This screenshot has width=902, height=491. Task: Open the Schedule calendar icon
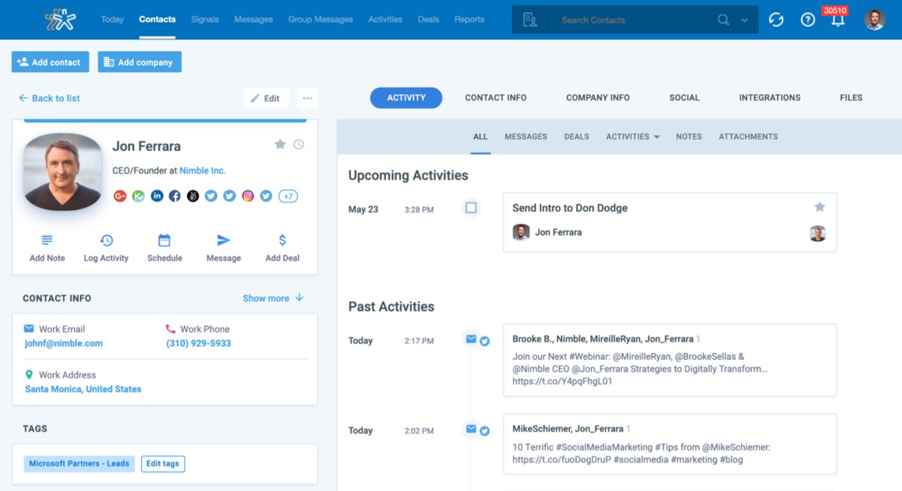click(x=165, y=240)
